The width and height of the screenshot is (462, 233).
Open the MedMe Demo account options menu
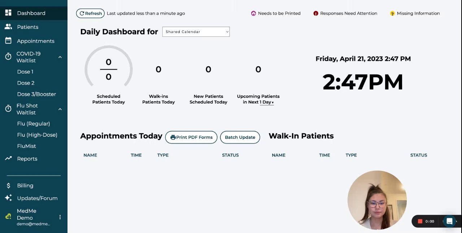pyautogui.click(x=60, y=217)
